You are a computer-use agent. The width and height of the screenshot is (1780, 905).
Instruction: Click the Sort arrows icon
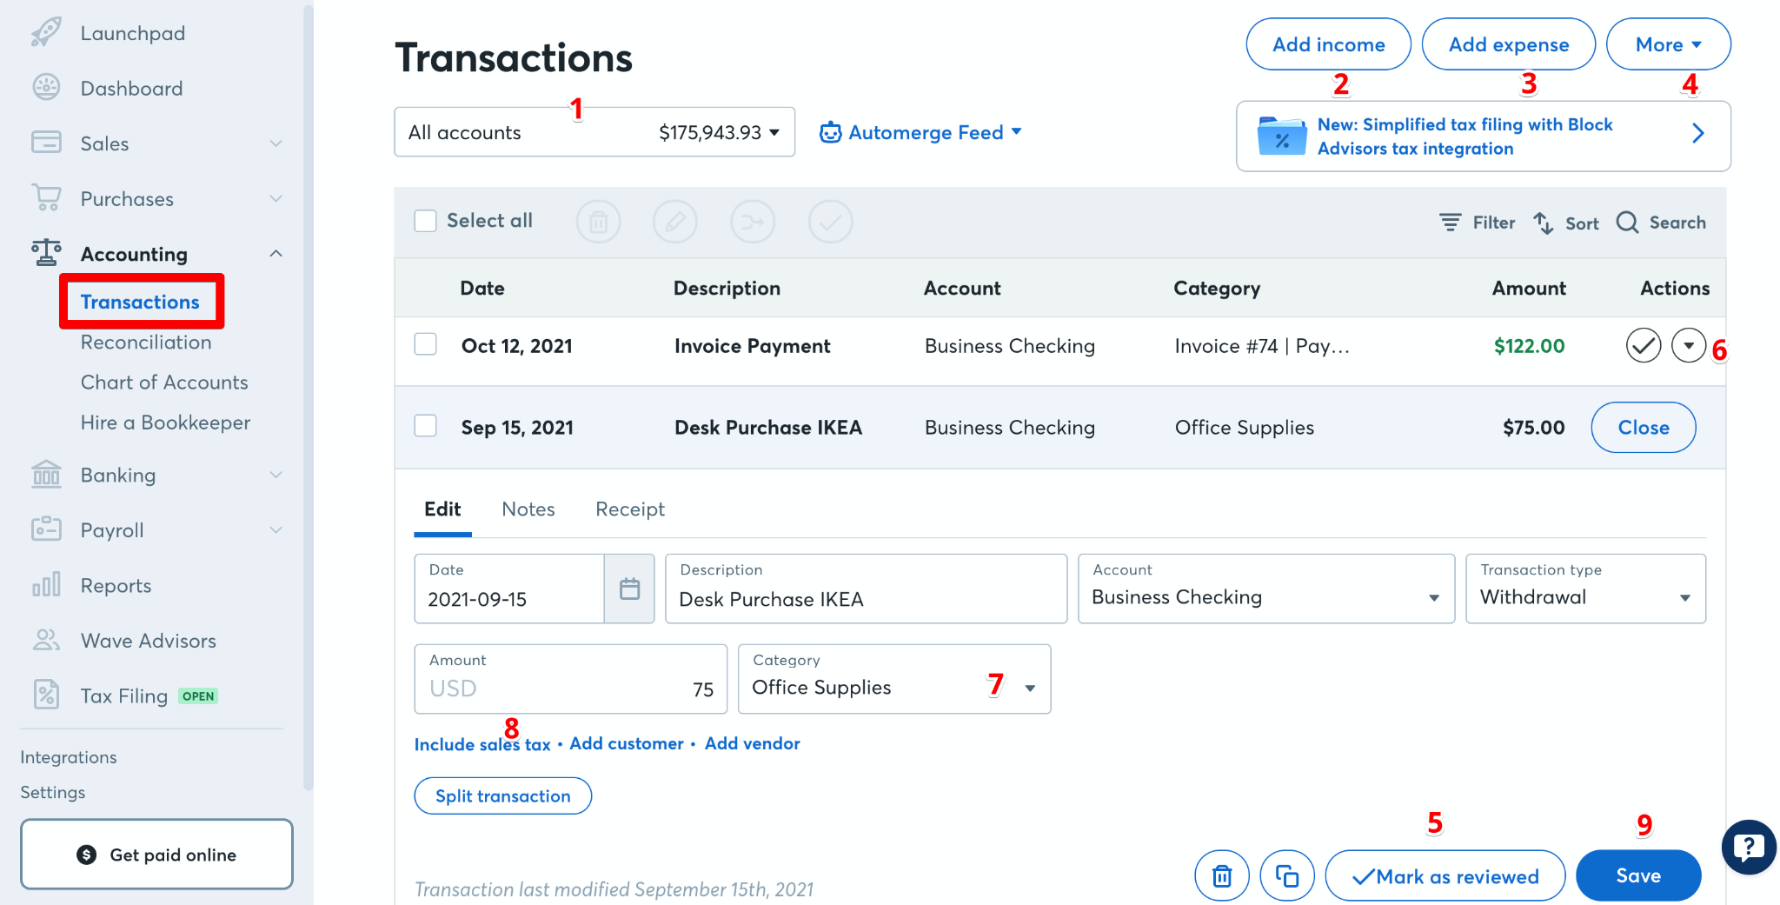(1544, 223)
